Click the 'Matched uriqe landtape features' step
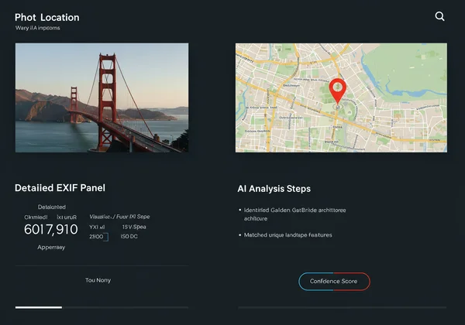 (288, 235)
